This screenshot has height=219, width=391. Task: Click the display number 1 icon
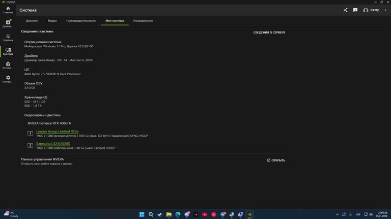(30, 134)
